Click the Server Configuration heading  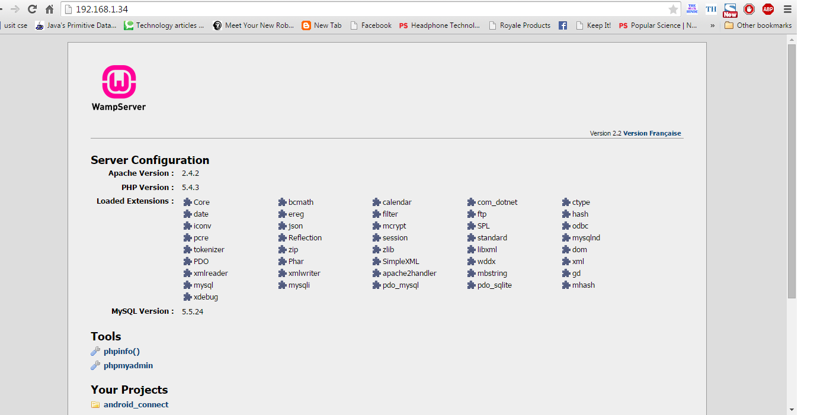click(x=150, y=160)
